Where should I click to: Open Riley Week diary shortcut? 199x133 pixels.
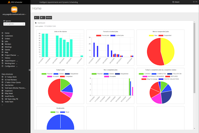click(x=9, y=93)
